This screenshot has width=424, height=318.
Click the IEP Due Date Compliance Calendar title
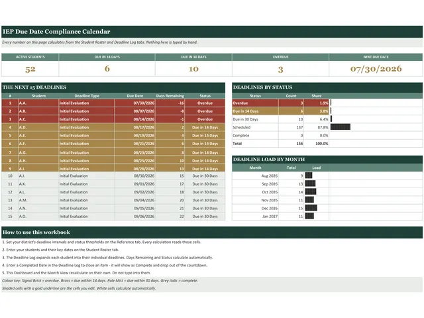click(56, 32)
